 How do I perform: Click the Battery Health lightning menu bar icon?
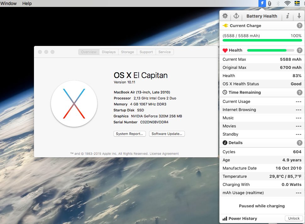click(262, 3)
